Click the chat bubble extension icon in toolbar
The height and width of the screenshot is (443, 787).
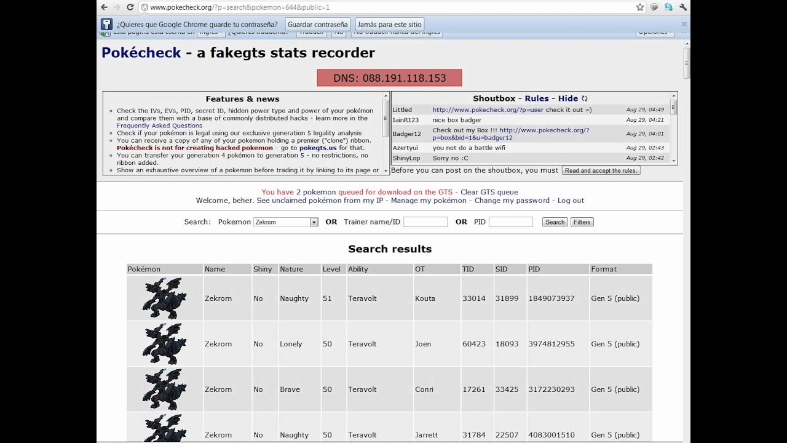tap(654, 7)
